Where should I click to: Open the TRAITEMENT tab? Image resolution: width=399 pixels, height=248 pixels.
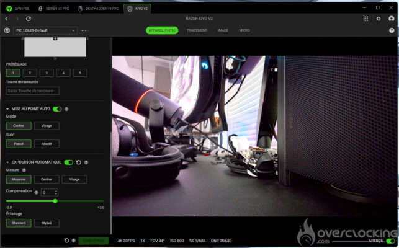pos(197,30)
